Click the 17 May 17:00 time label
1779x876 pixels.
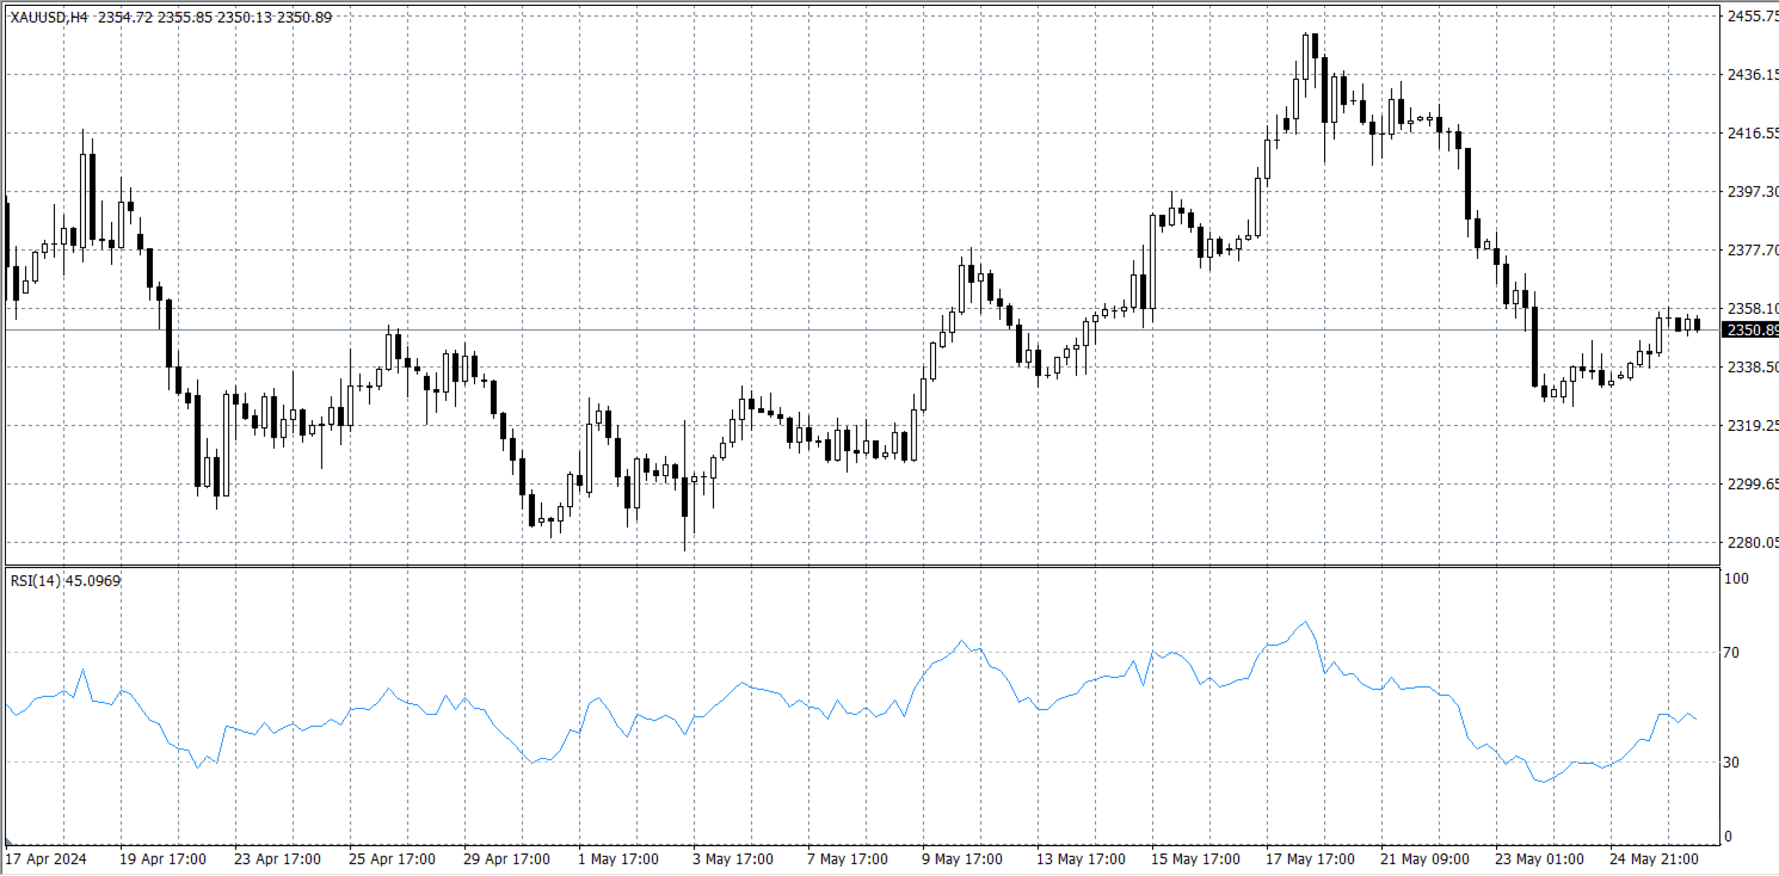click(x=1310, y=859)
